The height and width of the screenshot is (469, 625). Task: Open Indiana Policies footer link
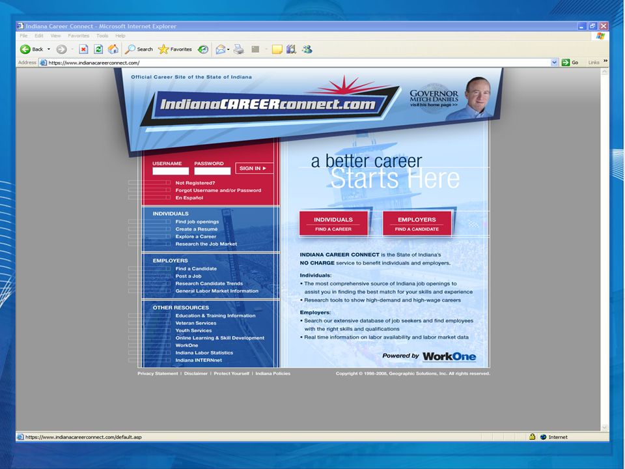[x=273, y=374]
